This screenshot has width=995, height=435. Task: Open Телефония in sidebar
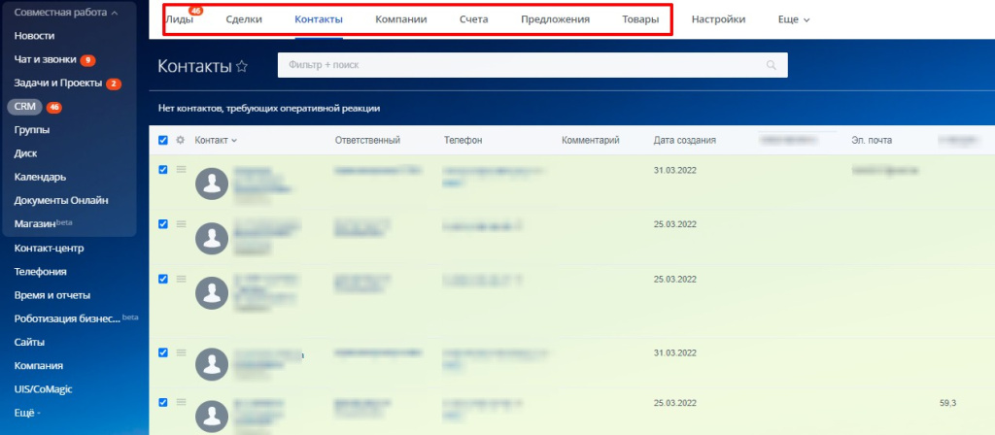(41, 272)
